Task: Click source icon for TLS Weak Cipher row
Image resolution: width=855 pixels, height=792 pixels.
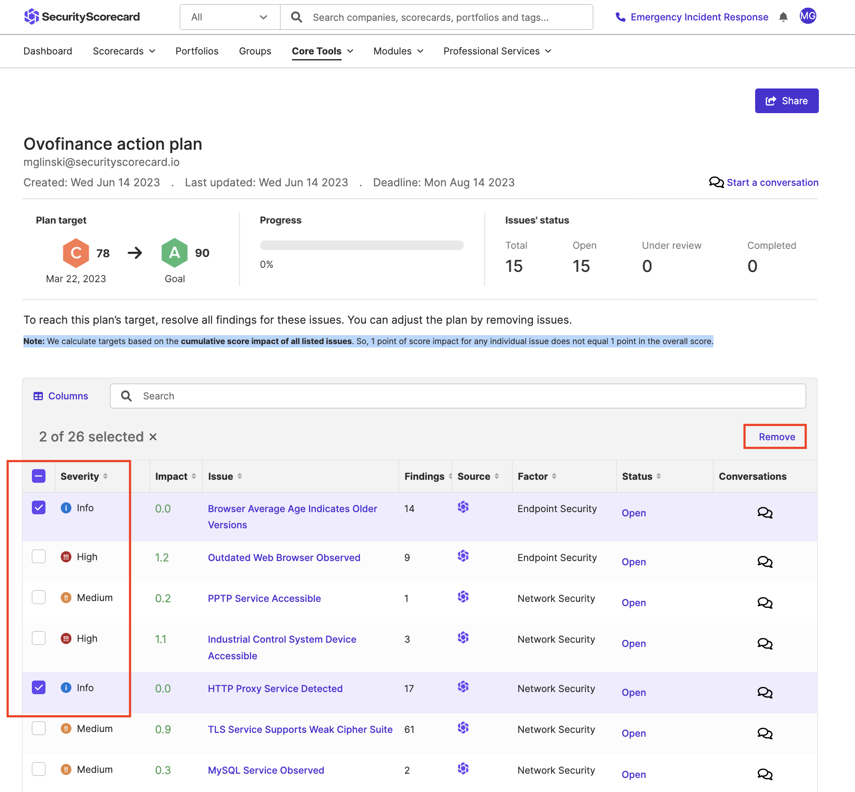Action: point(463,728)
